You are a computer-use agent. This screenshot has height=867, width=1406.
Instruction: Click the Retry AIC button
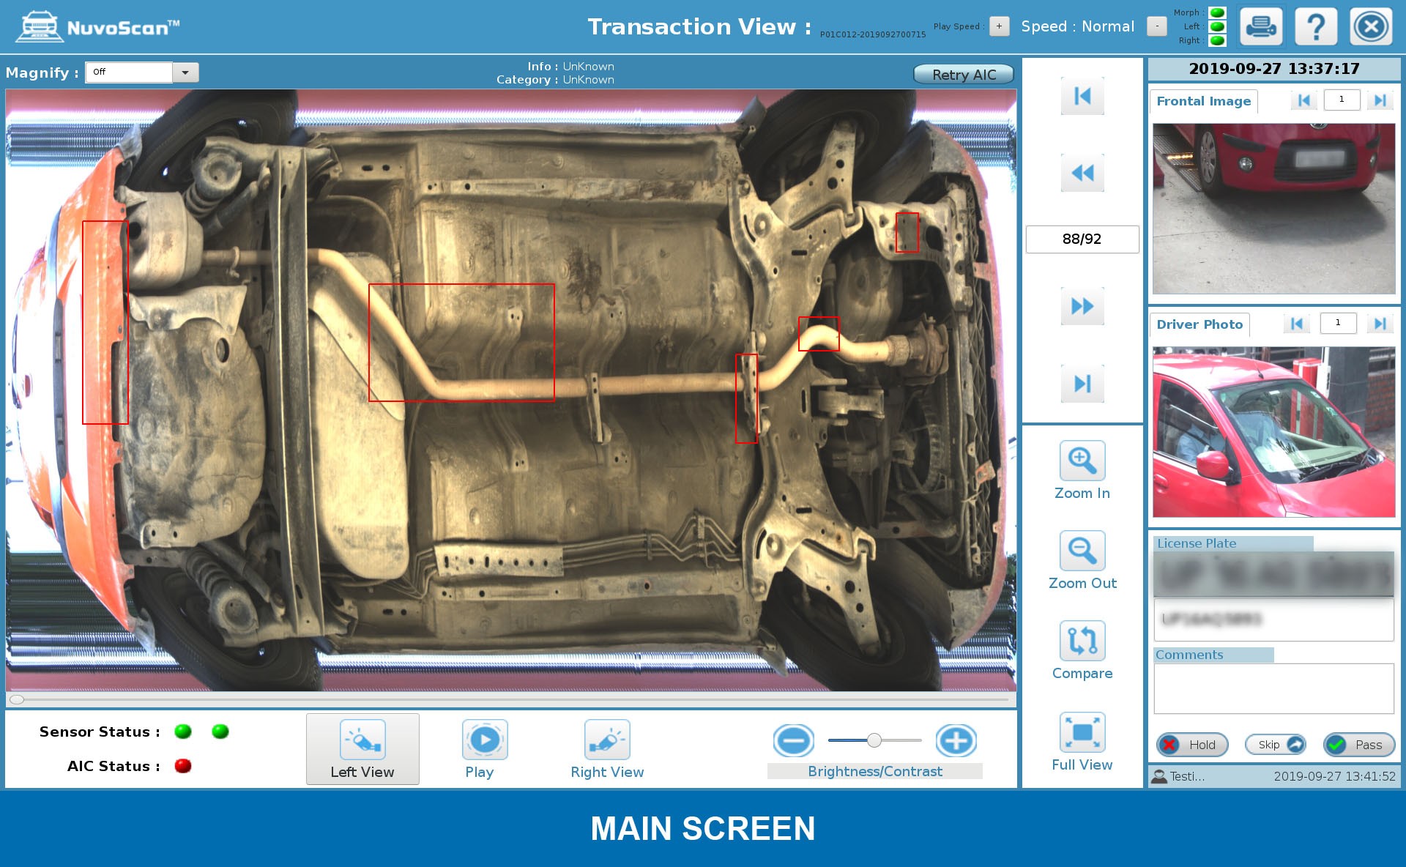pyautogui.click(x=963, y=74)
